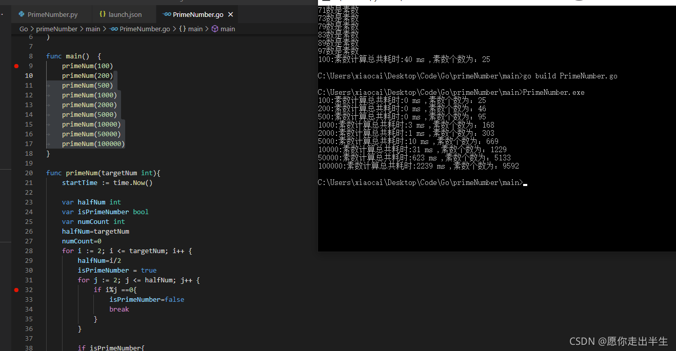Click the Go icon on the PrimeNumber.go tab
Screen dimensions: 676x351
166,14
